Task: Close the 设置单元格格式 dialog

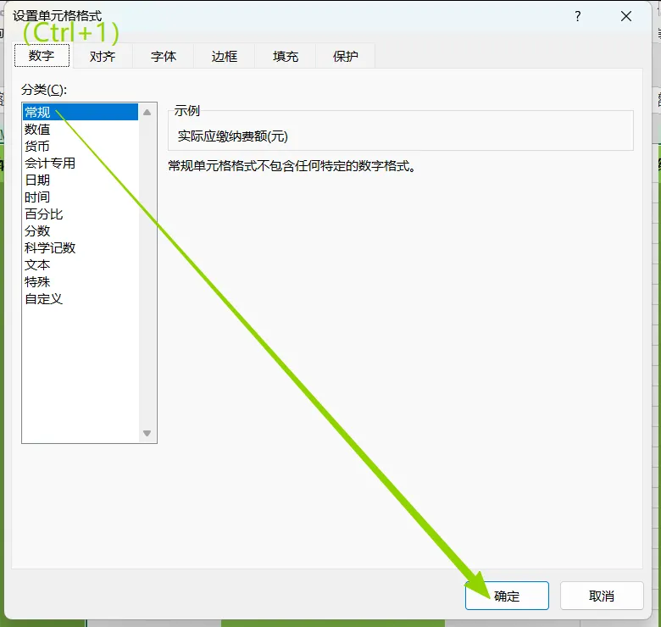Action: click(626, 16)
